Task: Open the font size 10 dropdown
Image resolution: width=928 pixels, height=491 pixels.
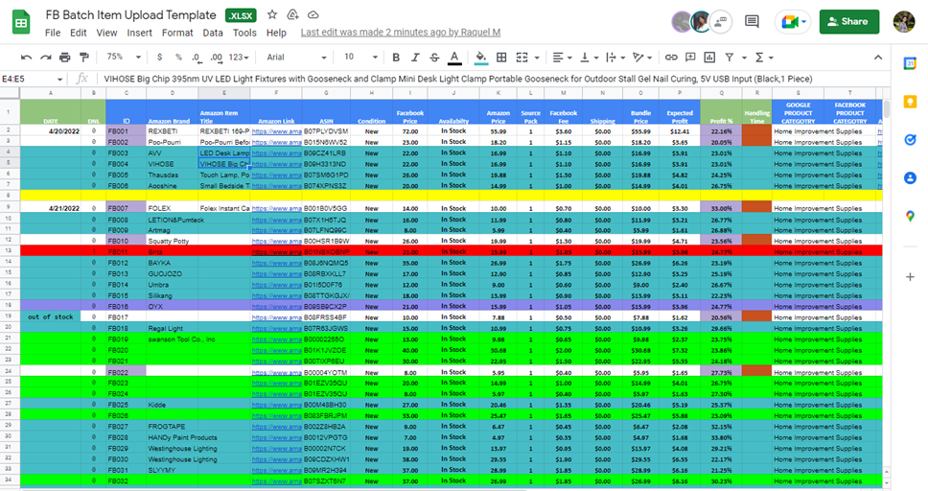Action: point(360,58)
